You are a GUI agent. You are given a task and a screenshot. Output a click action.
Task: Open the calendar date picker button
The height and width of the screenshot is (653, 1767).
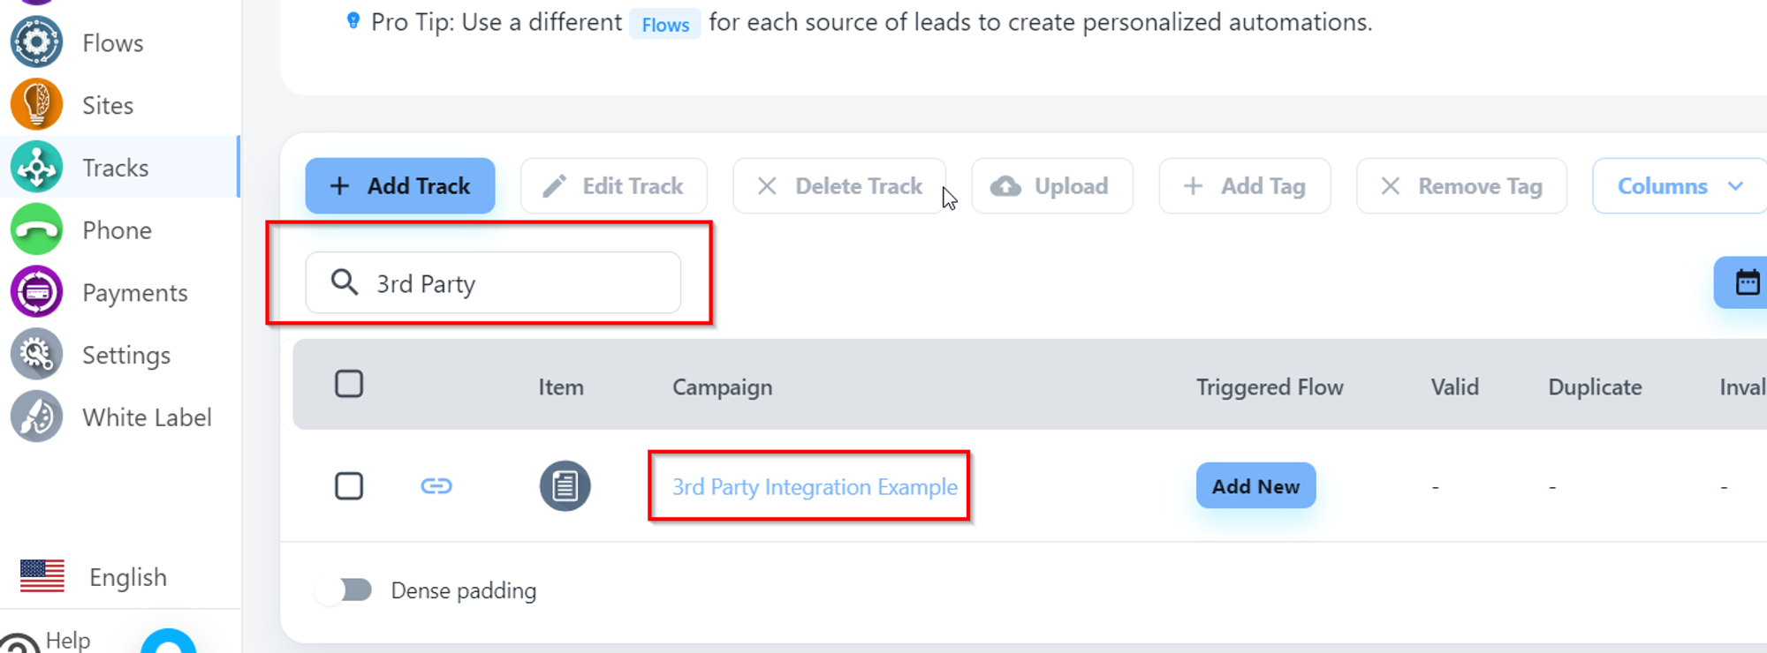click(x=1747, y=282)
